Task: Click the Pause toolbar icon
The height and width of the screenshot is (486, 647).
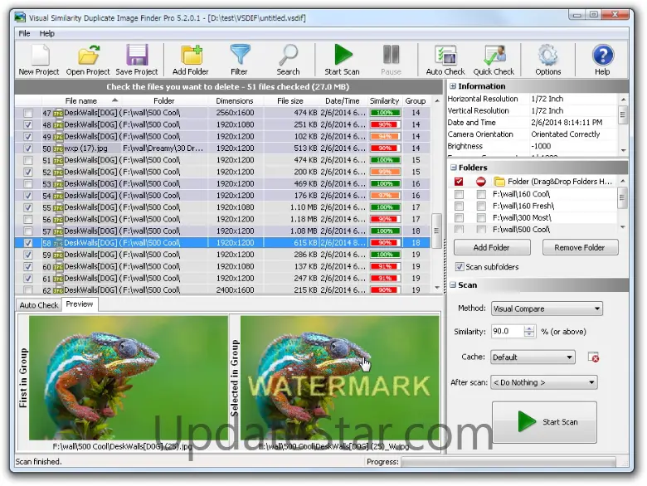Action: (392, 60)
